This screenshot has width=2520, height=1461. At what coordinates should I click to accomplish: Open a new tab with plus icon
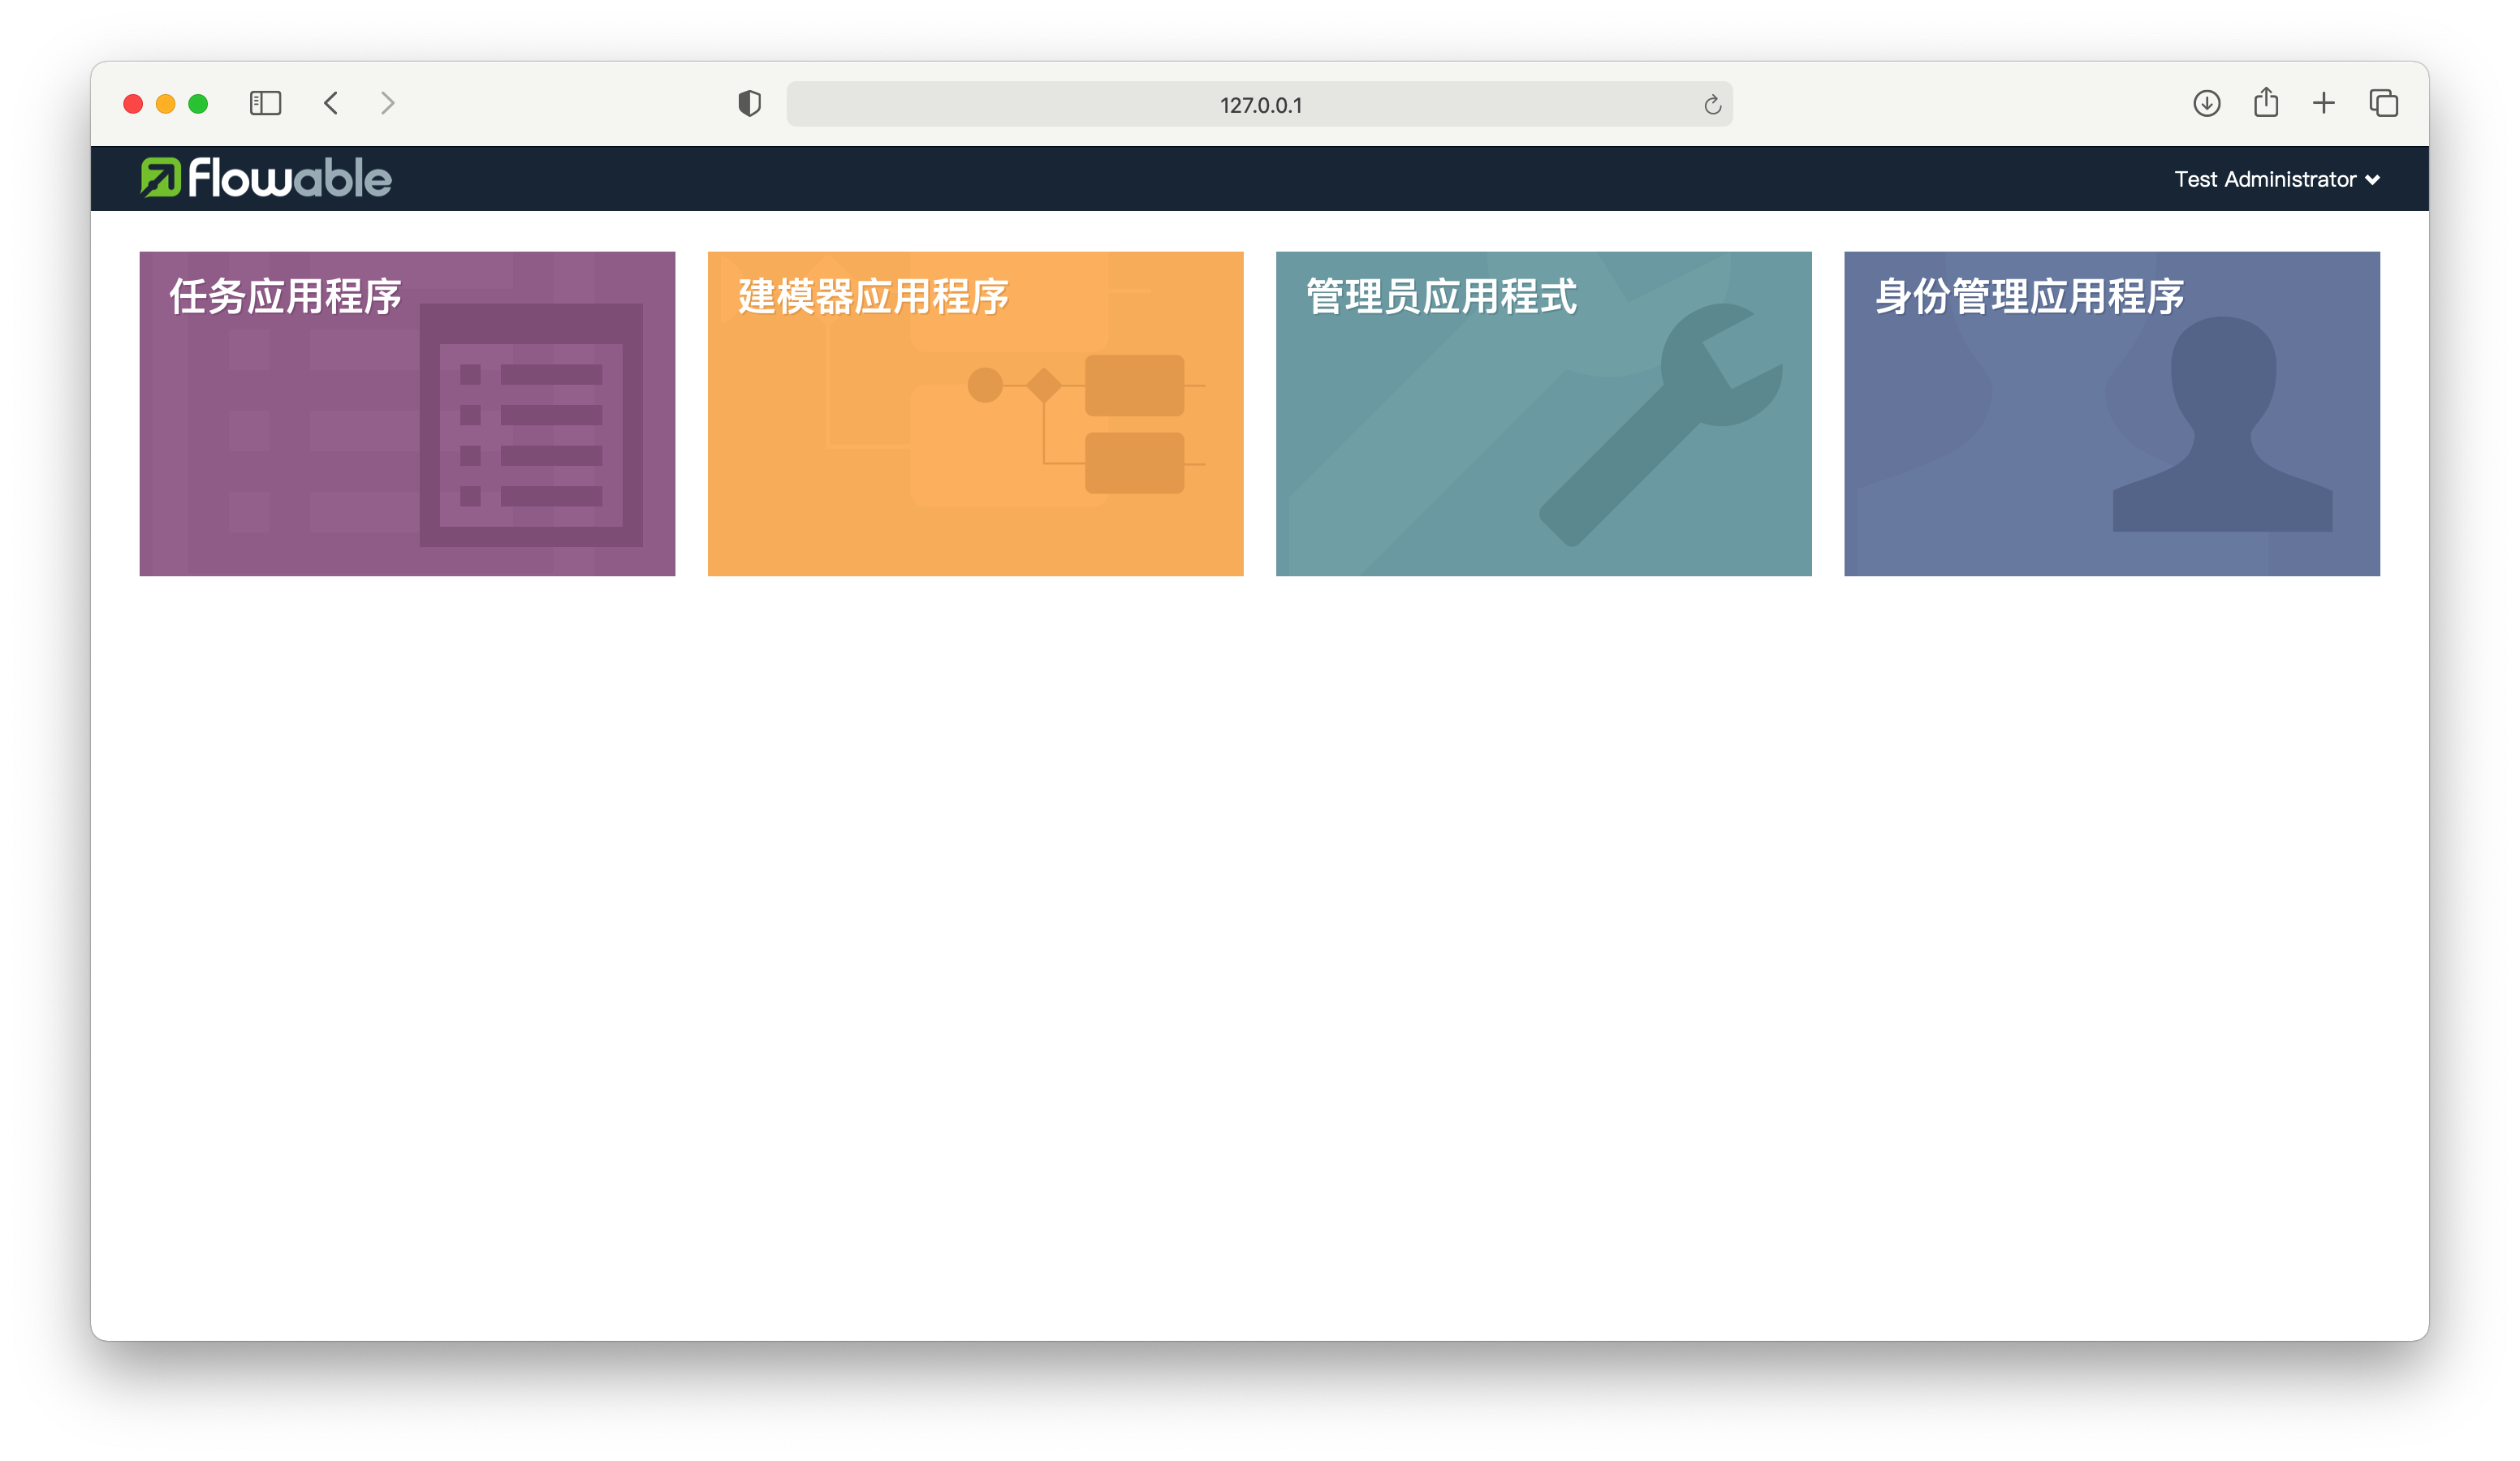[2323, 103]
